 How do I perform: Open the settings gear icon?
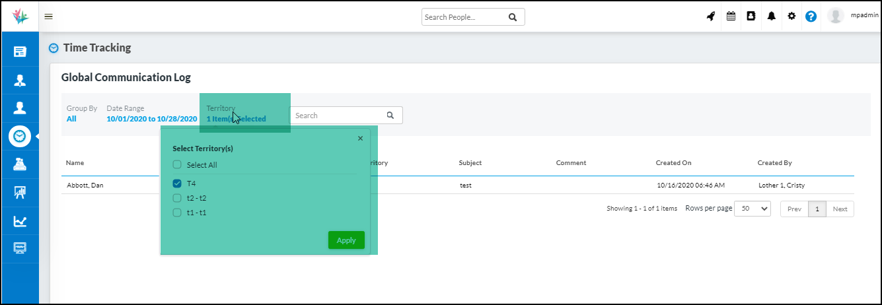coord(791,17)
